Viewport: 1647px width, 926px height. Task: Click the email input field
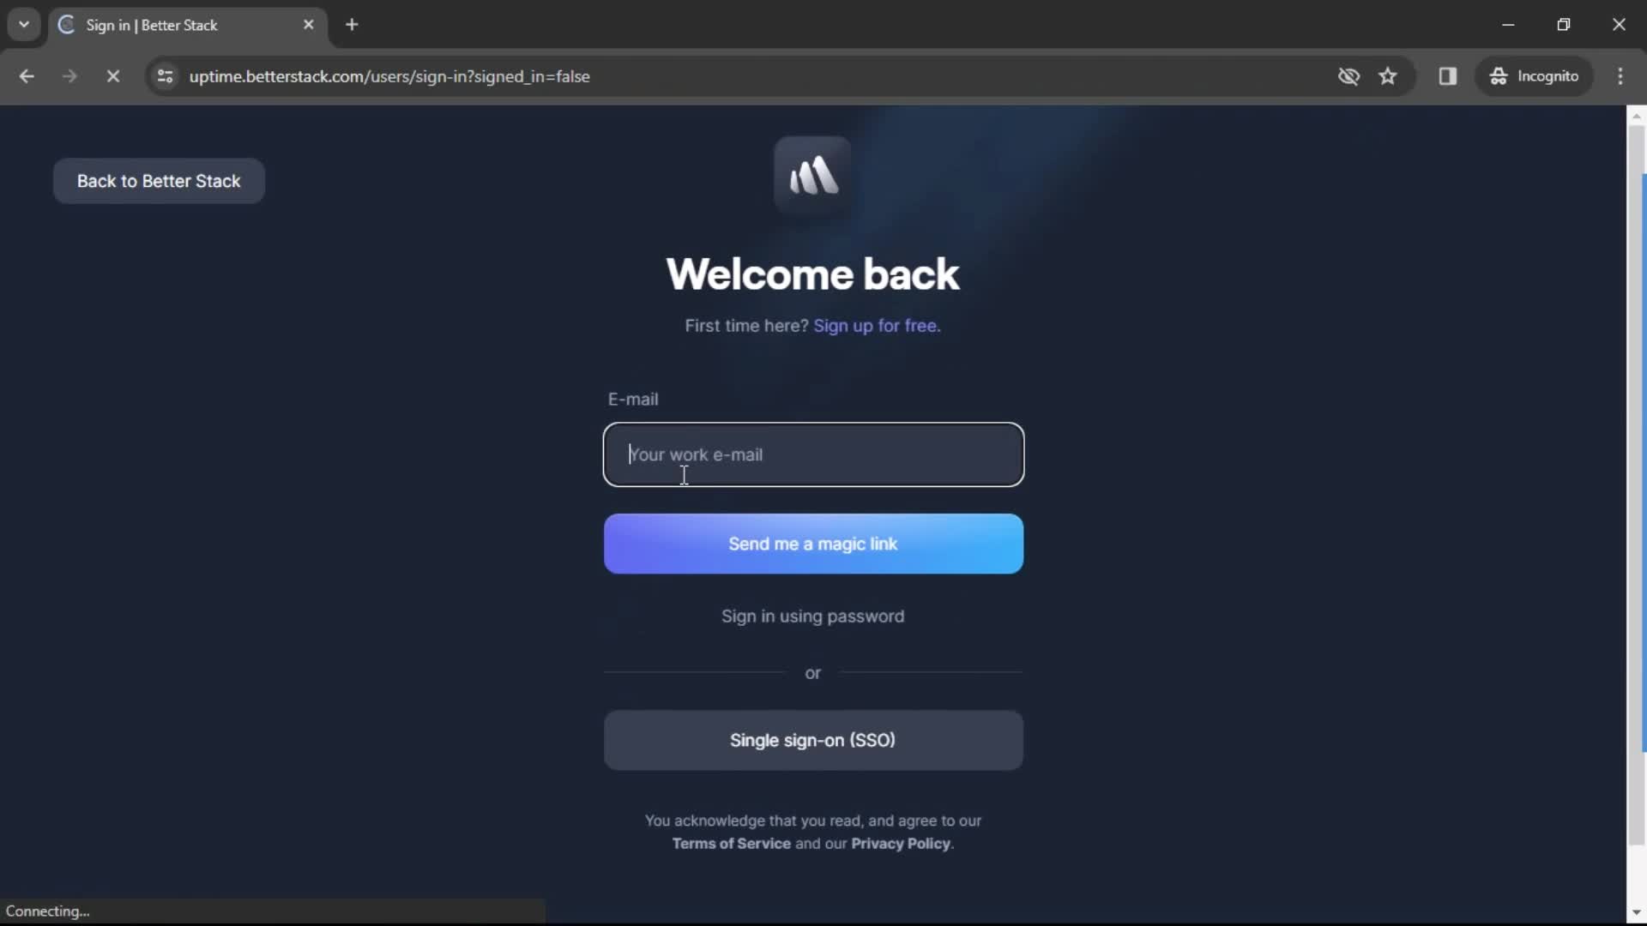click(x=813, y=454)
